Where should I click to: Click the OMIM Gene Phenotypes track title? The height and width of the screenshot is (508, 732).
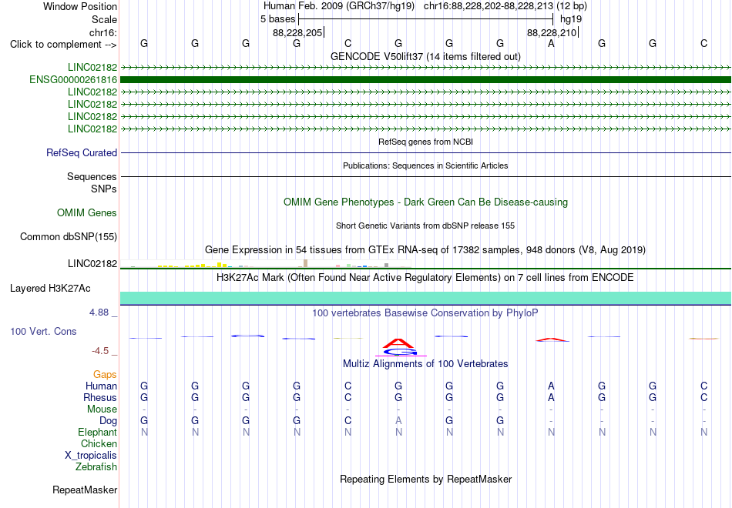[x=425, y=202]
